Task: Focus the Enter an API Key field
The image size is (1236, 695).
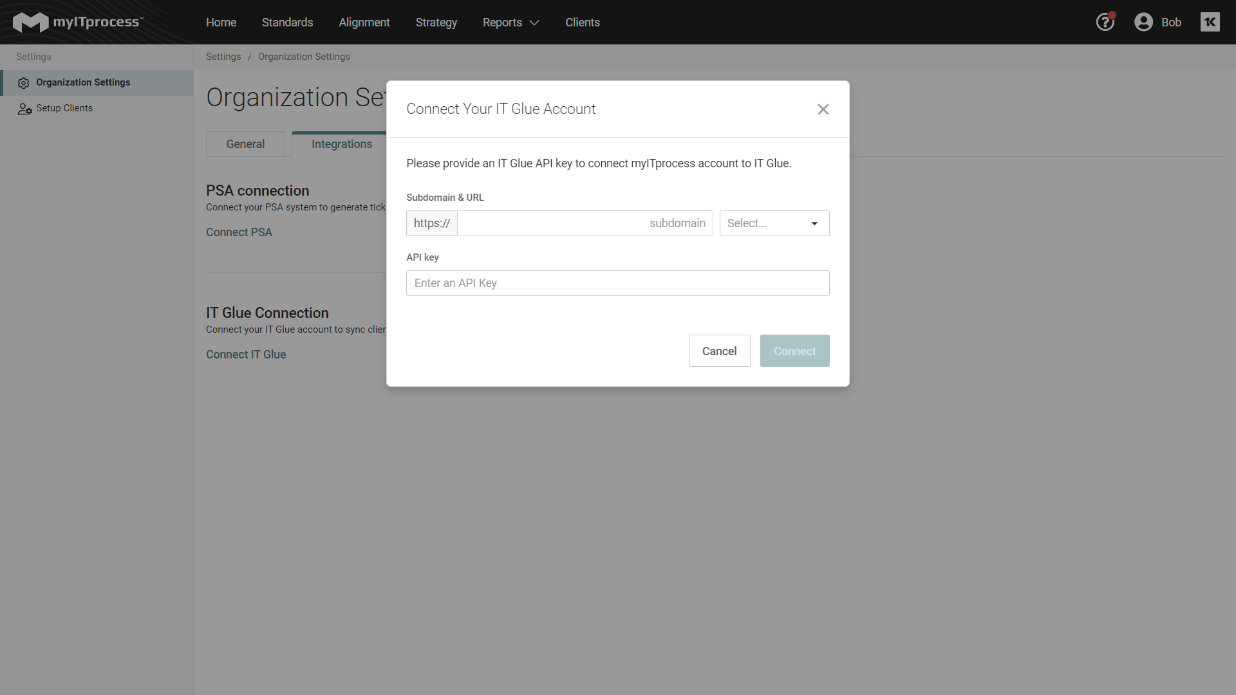Action: pyautogui.click(x=618, y=283)
